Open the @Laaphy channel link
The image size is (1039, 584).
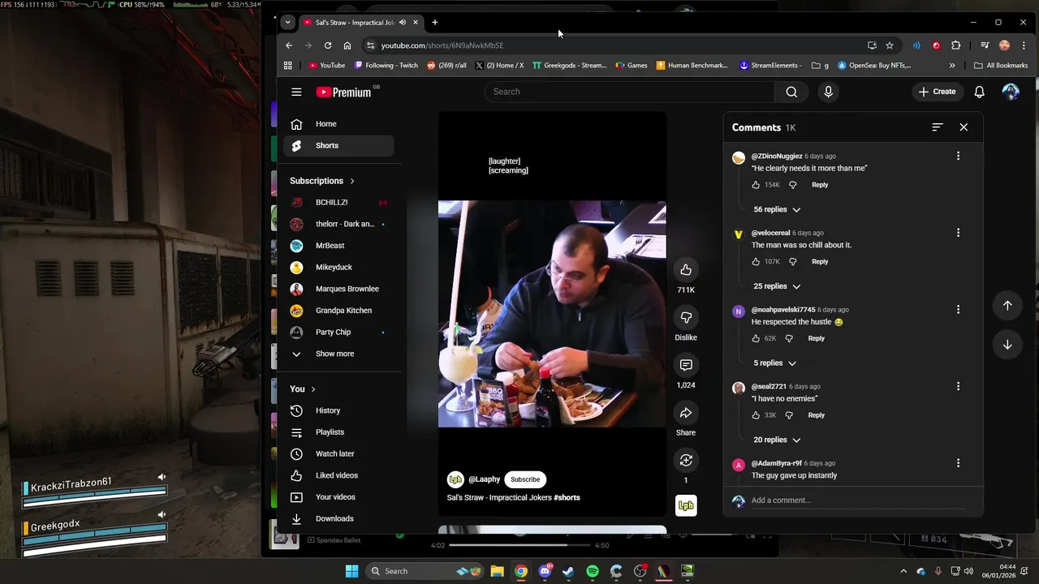pos(484,479)
